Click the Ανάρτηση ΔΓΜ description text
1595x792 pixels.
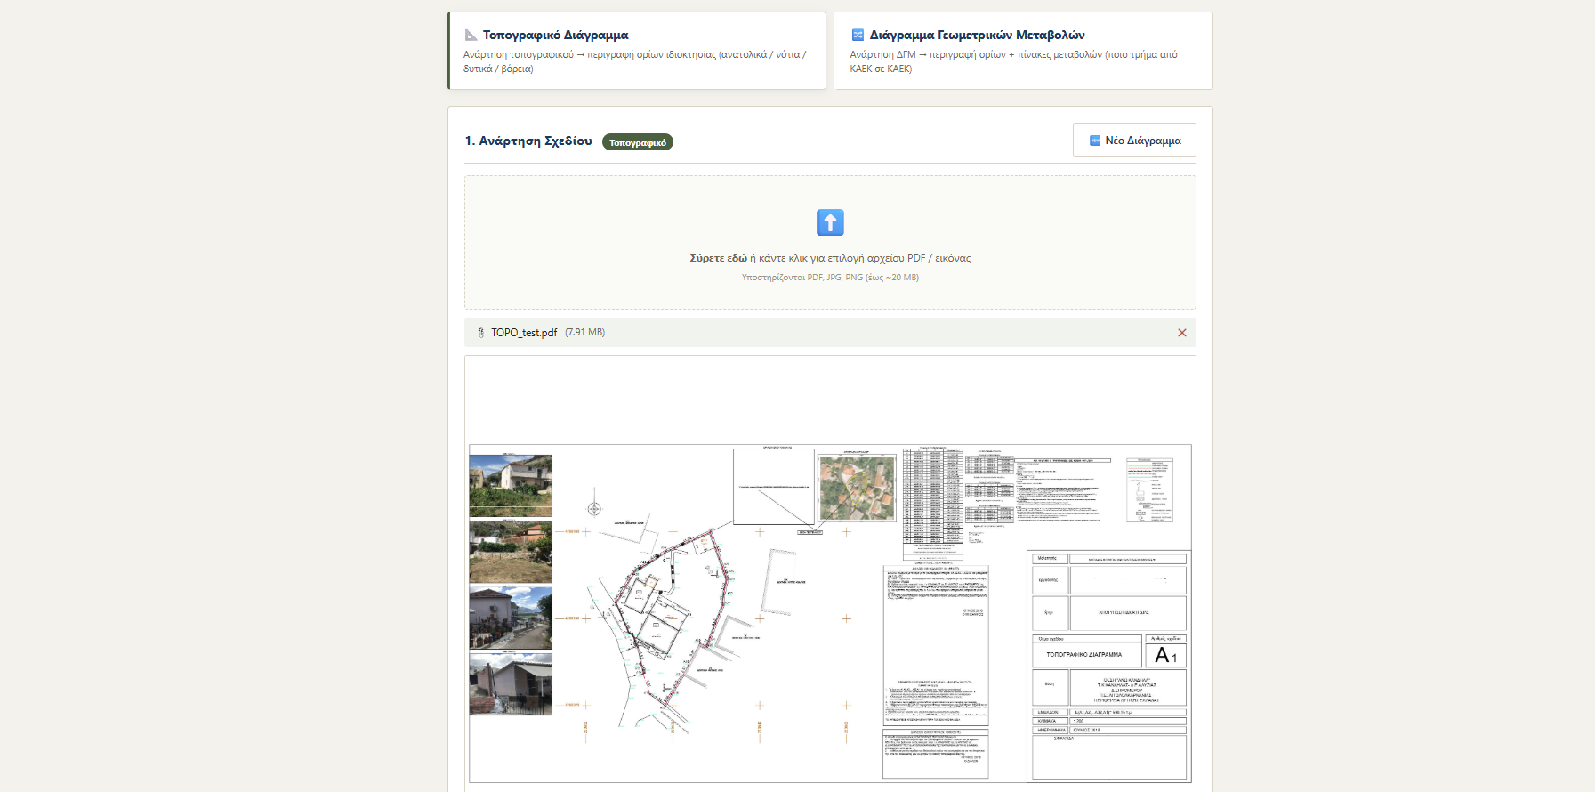[x=1014, y=61]
